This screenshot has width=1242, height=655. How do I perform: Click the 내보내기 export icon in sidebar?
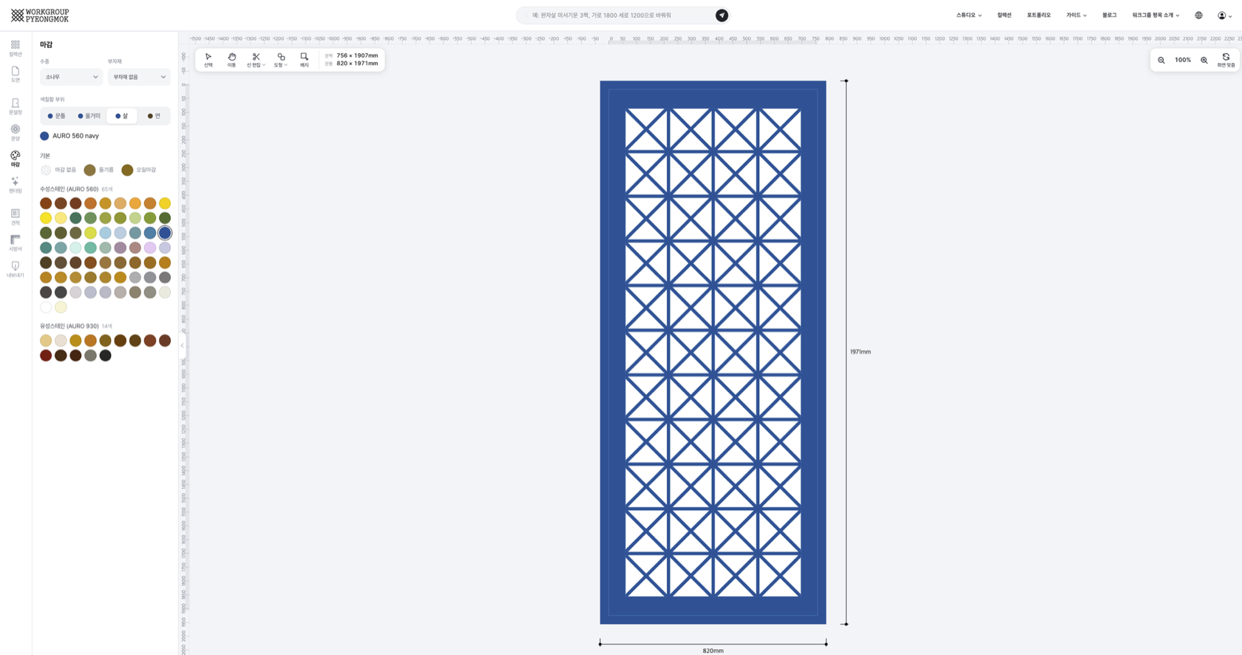point(15,269)
